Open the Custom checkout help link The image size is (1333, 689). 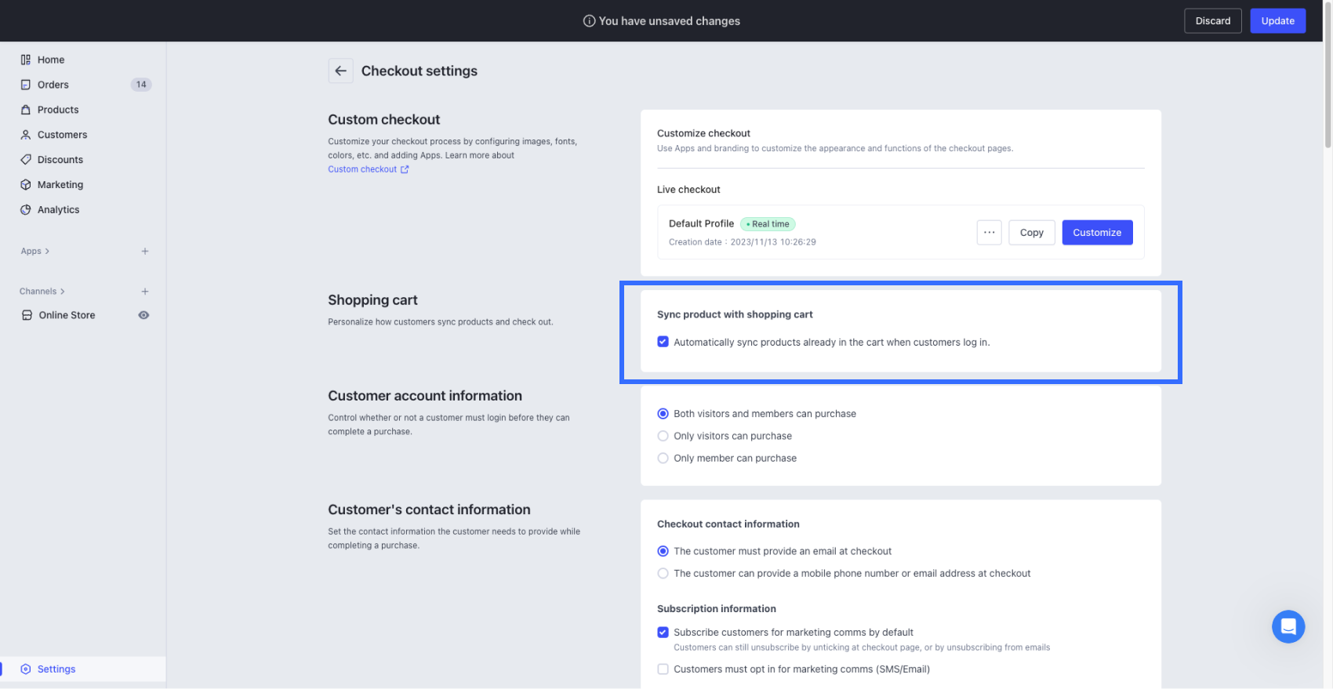[x=362, y=169]
